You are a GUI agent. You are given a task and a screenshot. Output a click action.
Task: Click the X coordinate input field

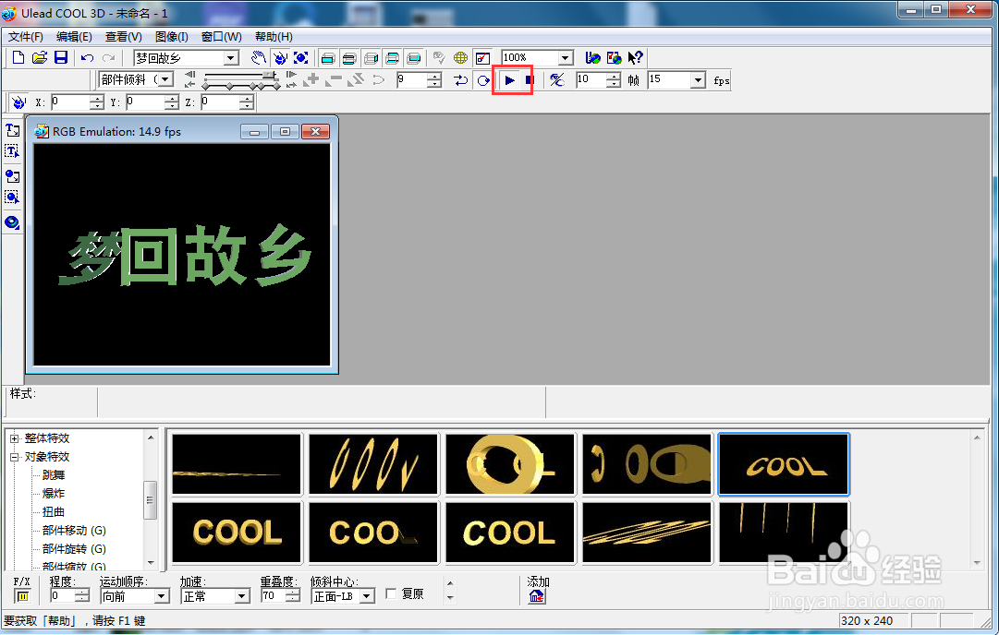[71, 102]
